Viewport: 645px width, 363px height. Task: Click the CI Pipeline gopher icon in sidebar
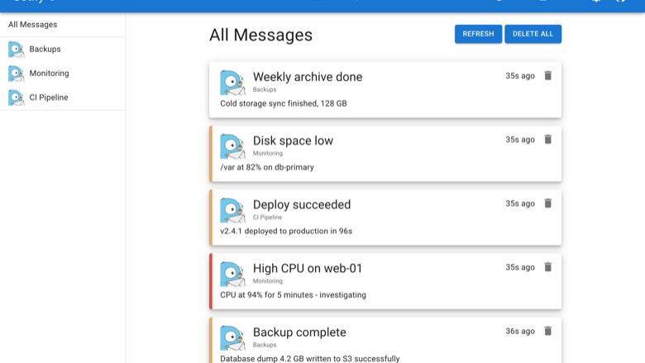16,98
